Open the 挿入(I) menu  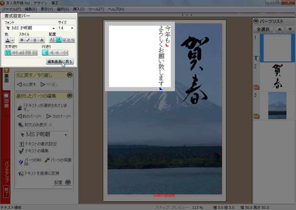78,9
